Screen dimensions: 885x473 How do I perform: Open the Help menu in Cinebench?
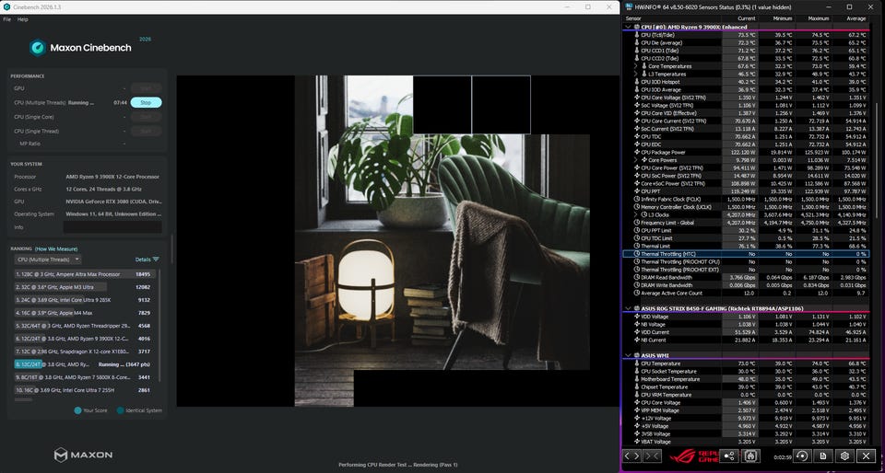click(x=22, y=19)
